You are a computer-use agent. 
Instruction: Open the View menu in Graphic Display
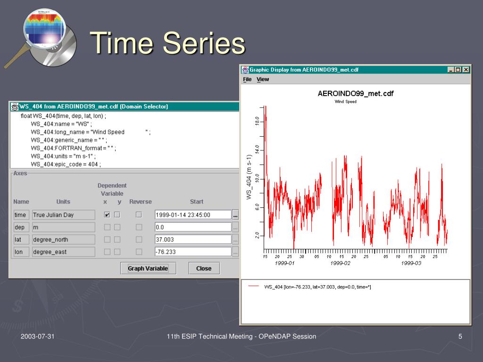[263, 79]
